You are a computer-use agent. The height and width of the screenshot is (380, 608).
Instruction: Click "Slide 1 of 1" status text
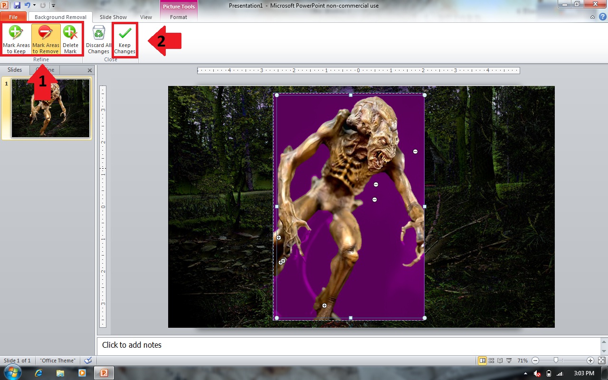pyautogui.click(x=17, y=361)
